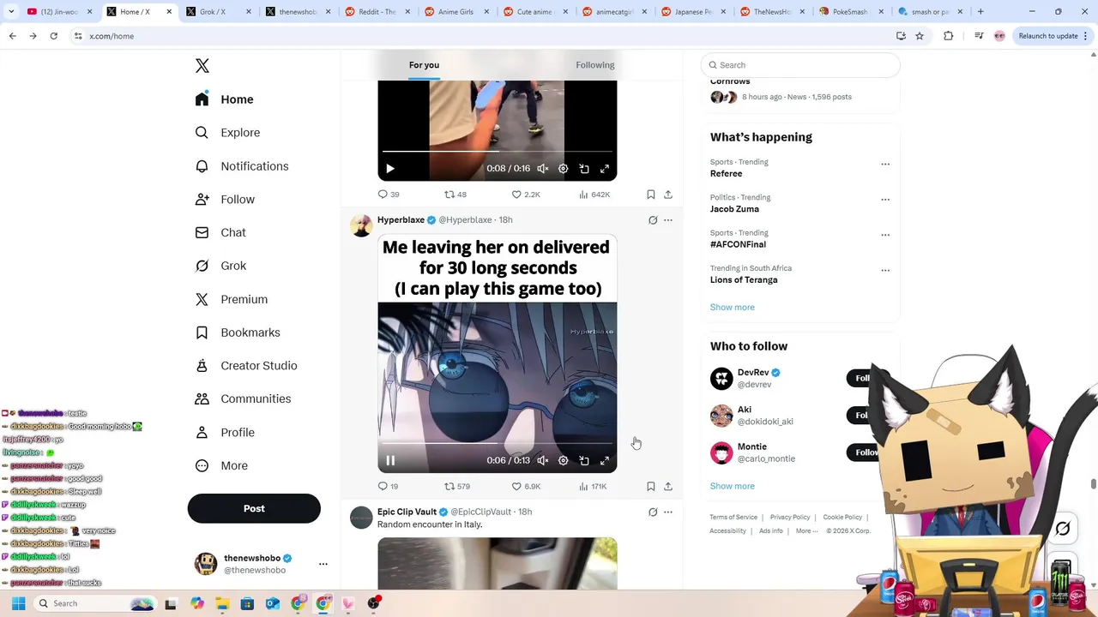Click the Post button
The height and width of the screenshot is (617, 1098).
click(x=254, y=508)
